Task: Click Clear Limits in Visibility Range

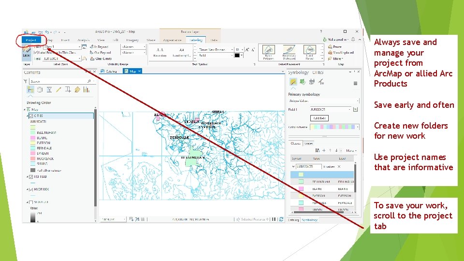Action: coord(101,58)
